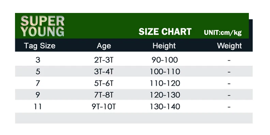This screenshot has width=270, height=135.
Task: Select tag size 3 cell
Action: [38, 60]
